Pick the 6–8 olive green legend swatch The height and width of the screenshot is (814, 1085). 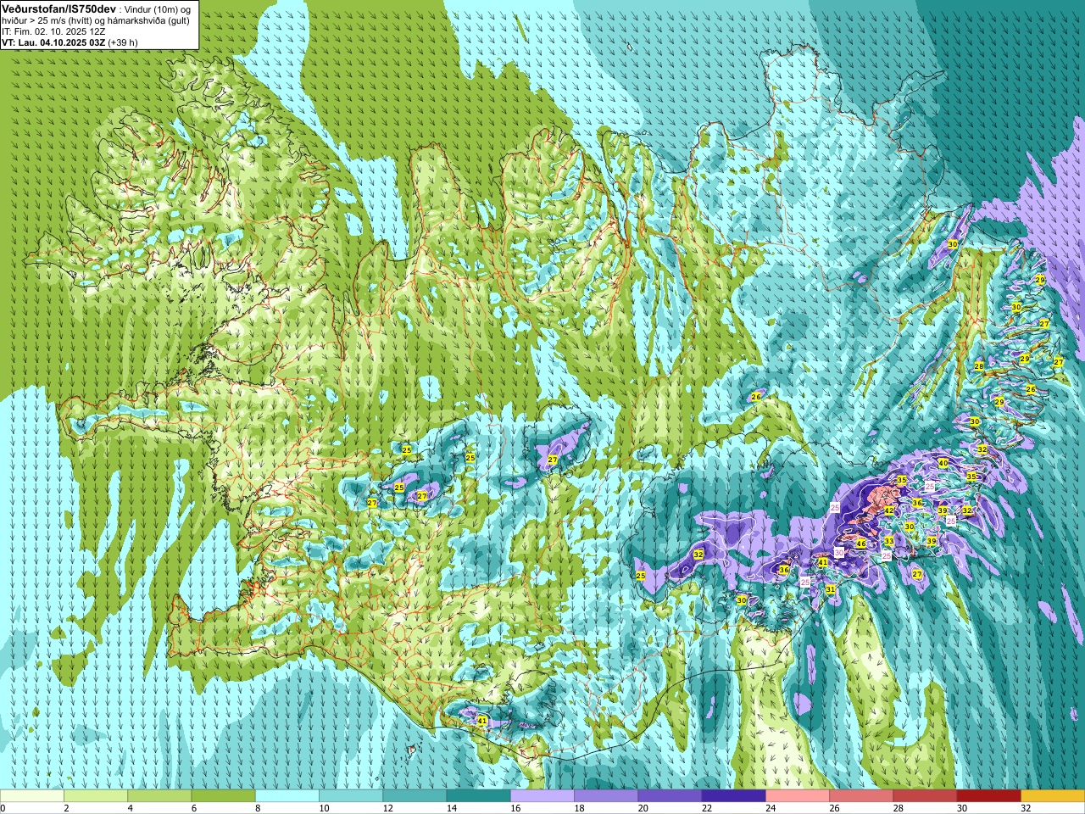[x=223, y=795]
